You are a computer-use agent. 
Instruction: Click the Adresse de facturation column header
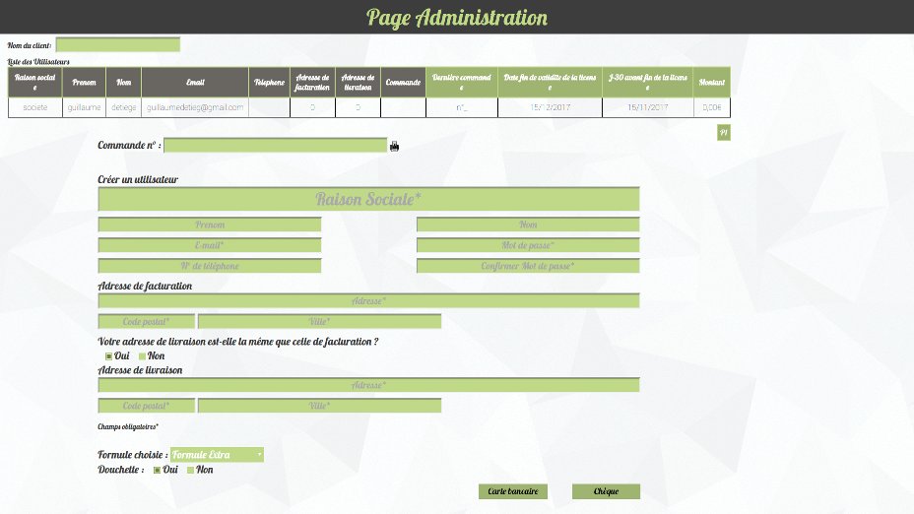pos(312,82)
